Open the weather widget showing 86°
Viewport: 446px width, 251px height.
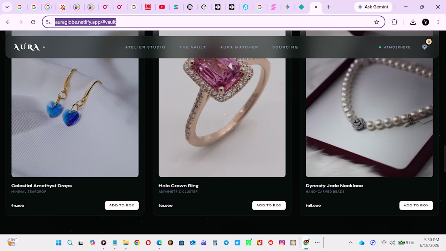point(12,242)
